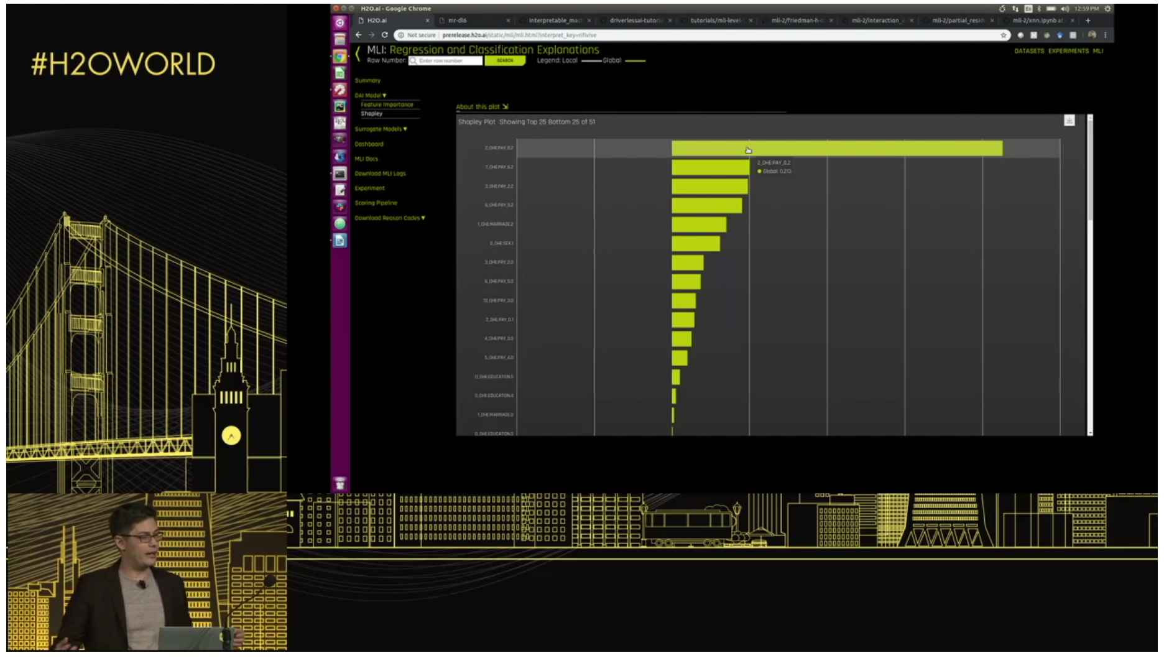Click the Scoring Pipeline link
This screenshot has height=658, width=1164.
point(376,203)
